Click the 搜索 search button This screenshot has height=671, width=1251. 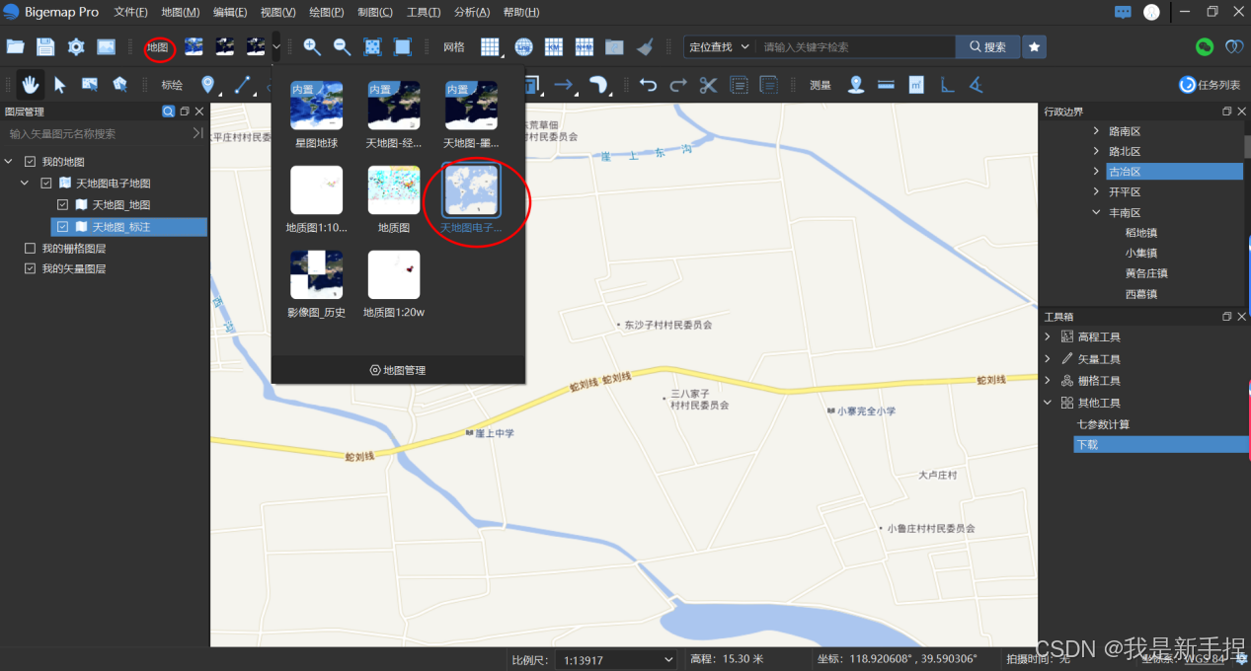click(986, 46)
